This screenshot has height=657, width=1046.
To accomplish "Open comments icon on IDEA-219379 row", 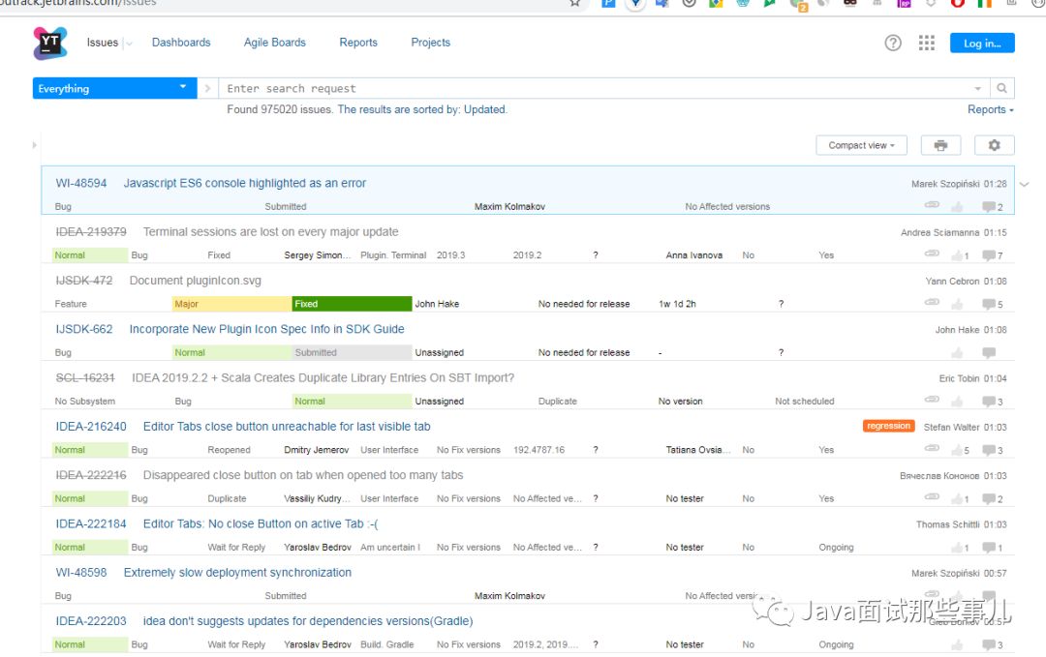I will 989,255.
